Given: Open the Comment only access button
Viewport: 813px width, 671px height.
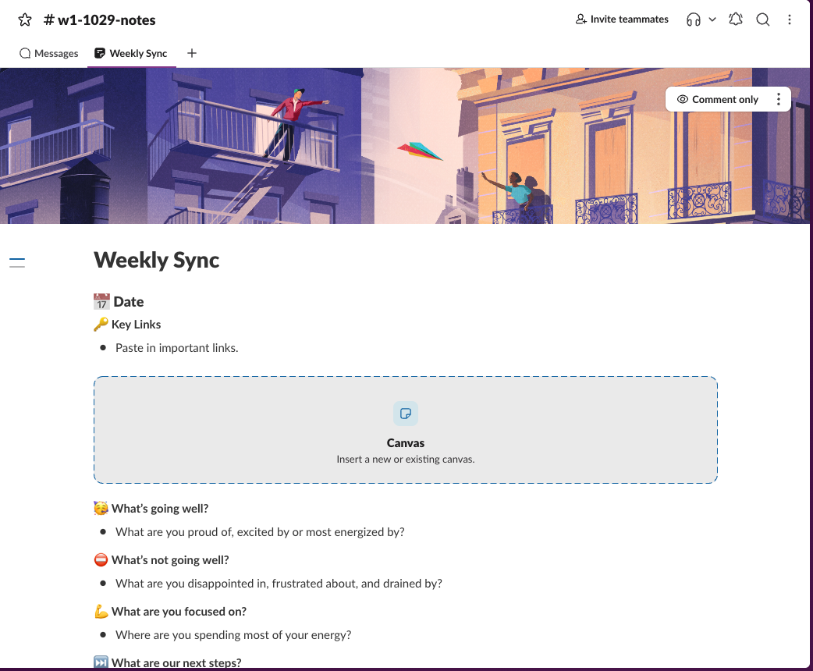Looking at the screenshot, I should coord(718,99).
